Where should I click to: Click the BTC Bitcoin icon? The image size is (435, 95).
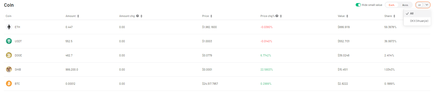click(9, 83)
